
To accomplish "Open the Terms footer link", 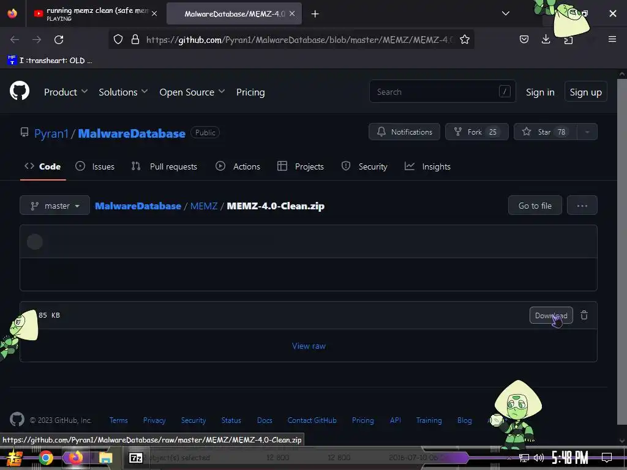I will pyautogui.click(x=118, y=420).
